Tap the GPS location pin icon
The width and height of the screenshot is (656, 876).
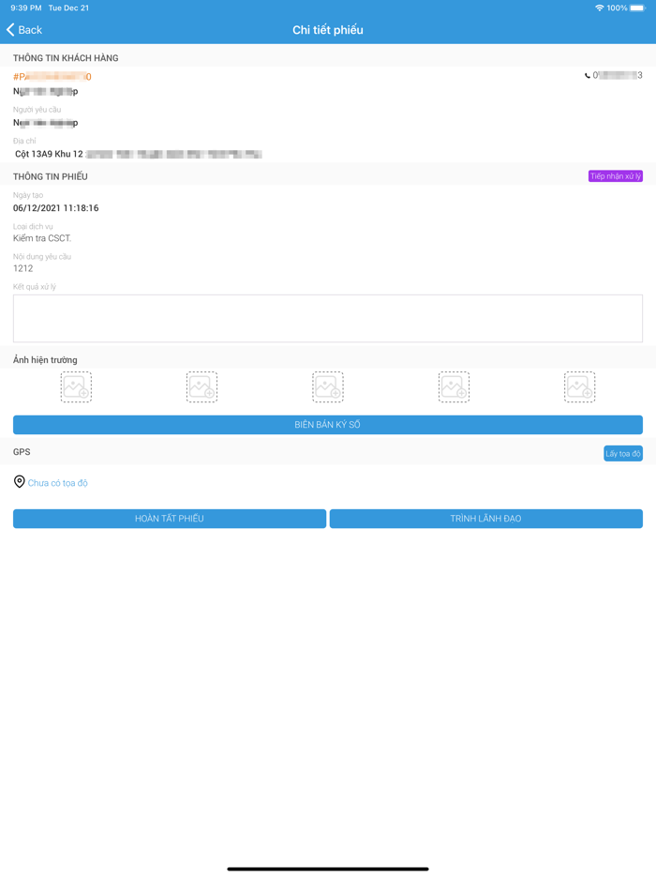19,481
